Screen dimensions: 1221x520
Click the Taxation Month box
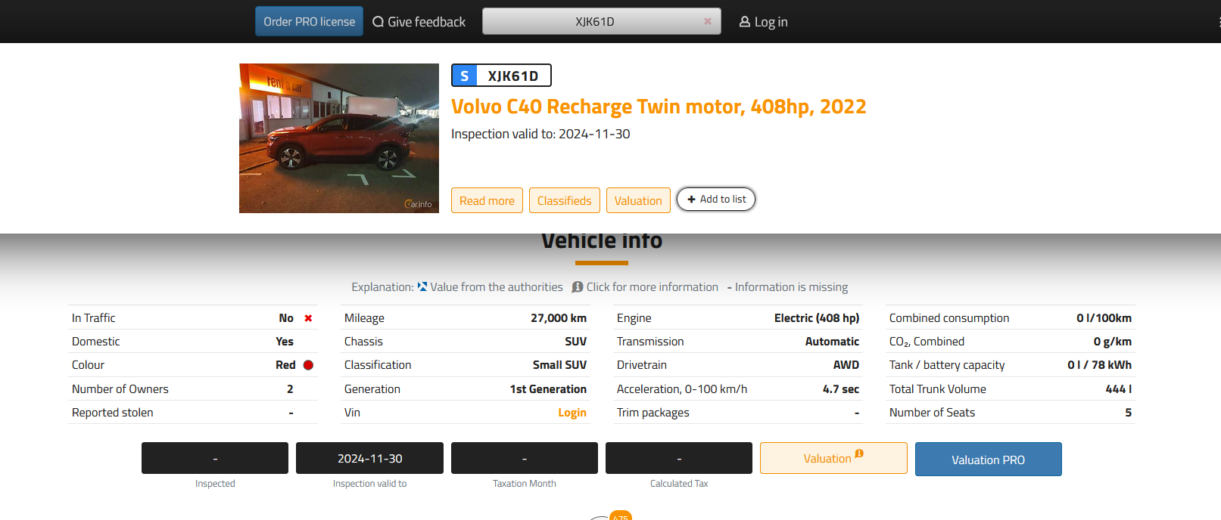(x=525, y=458)
